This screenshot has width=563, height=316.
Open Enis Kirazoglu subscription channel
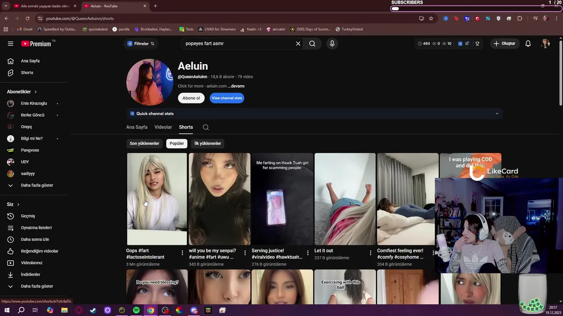coord(33,104)
